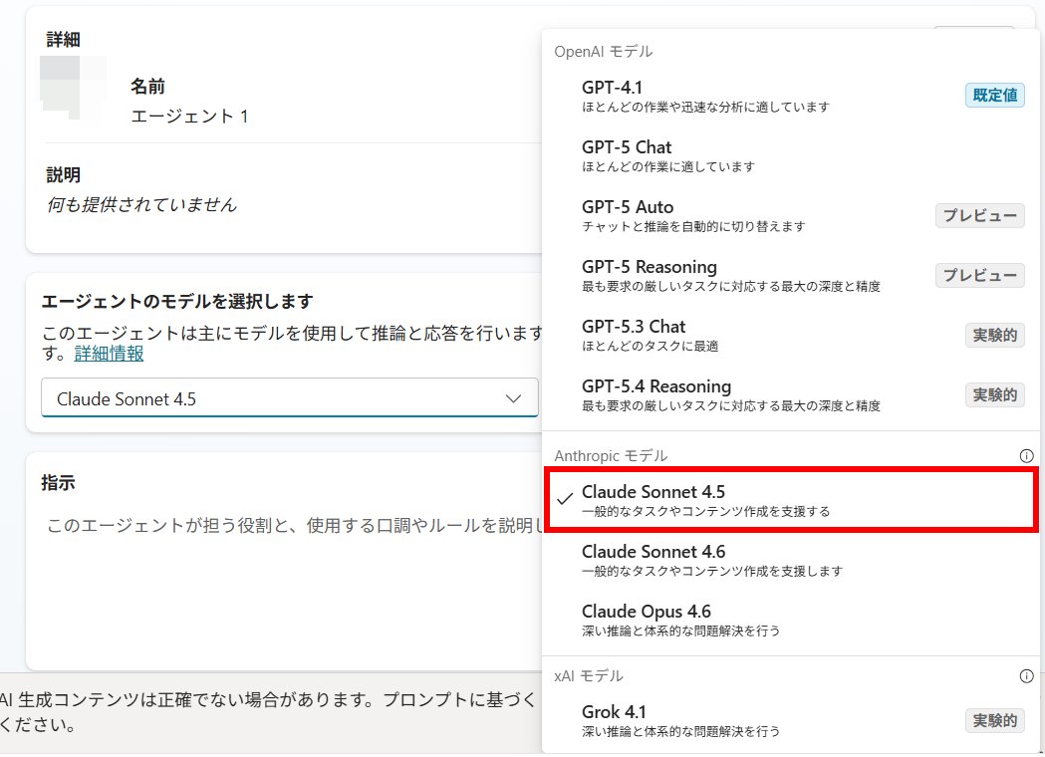Open the Claude Sonnet 4.5 model dropdown

click(289, 398)
